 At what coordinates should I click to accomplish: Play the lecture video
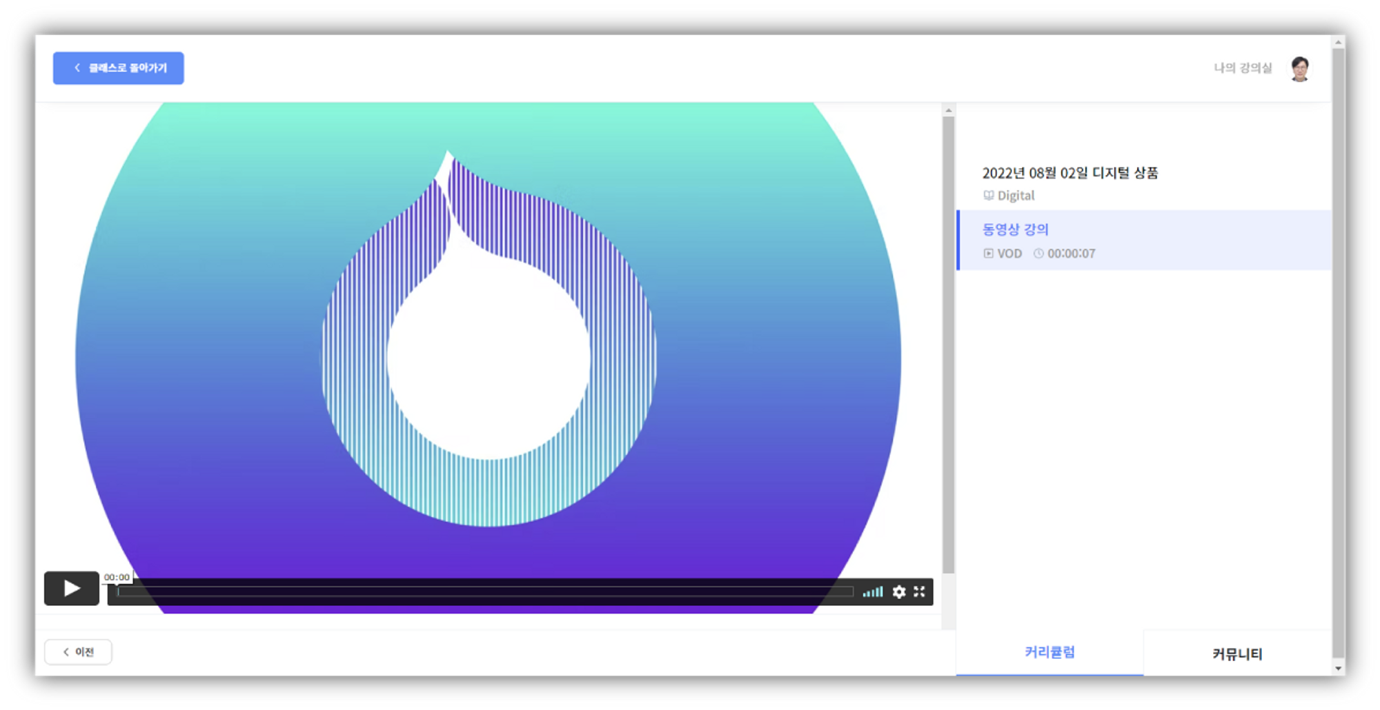point(72,588)
